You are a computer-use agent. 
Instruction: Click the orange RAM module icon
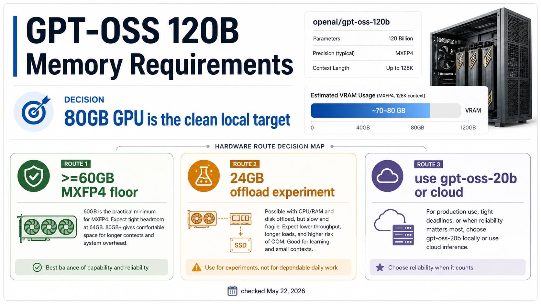(x=240, y=219)
